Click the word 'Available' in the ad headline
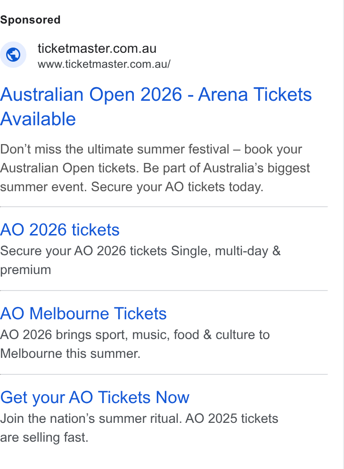The width and height of the screenshot is (344, 469). 38,119
